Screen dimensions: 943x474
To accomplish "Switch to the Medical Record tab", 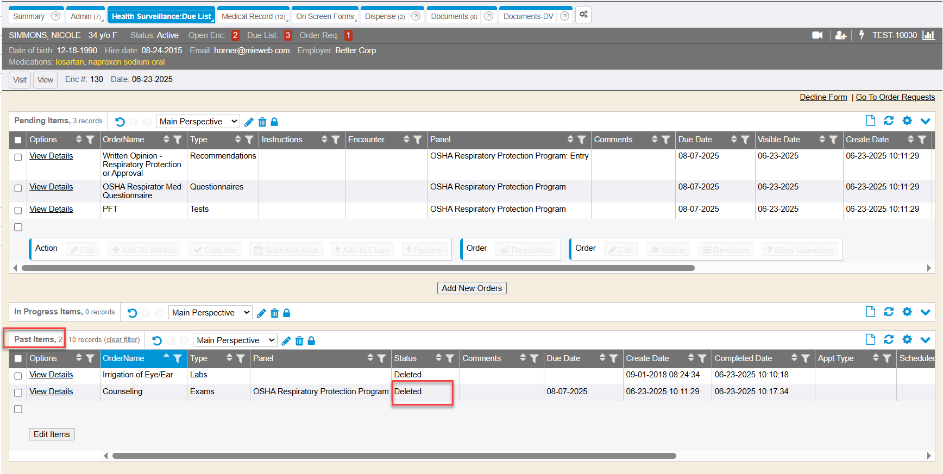I will point(253,16).
